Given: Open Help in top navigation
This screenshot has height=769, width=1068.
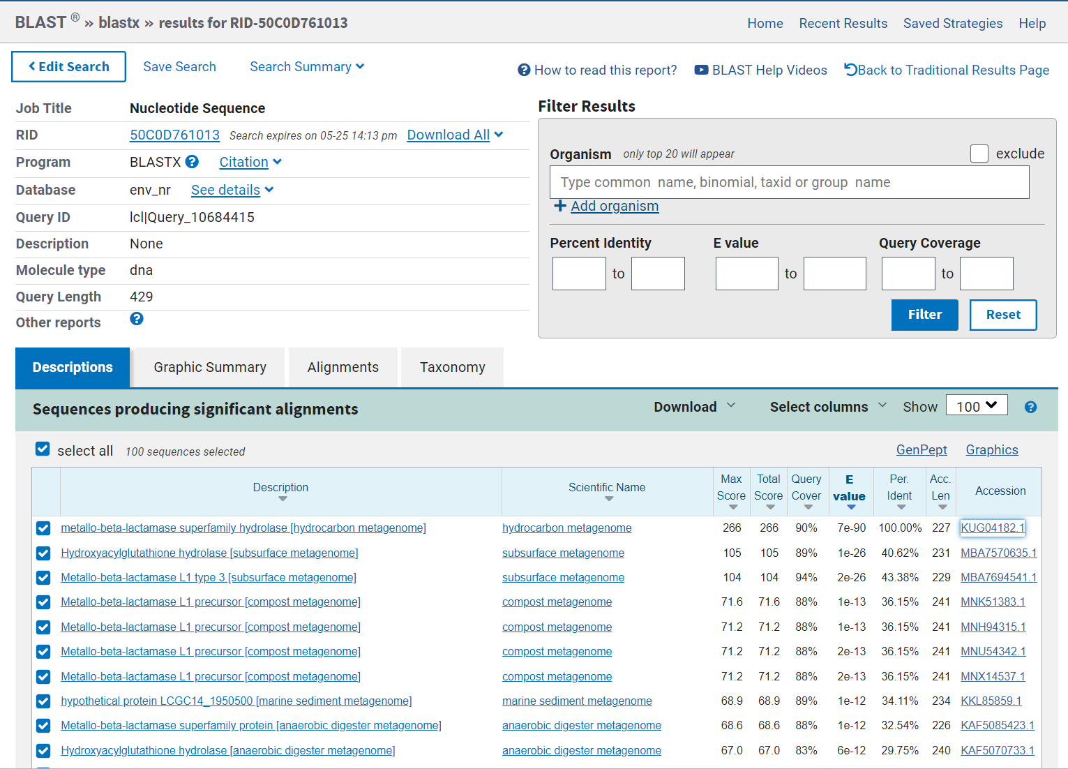Looking at the screenshot, I should point(1032,24).
